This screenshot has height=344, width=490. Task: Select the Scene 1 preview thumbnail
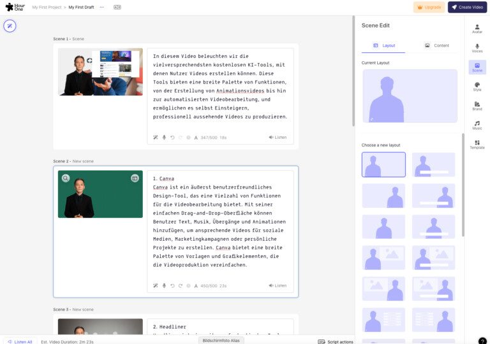point(100,72)
